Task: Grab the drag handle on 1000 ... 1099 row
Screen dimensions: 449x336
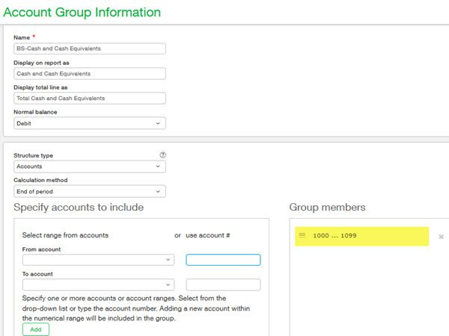Action: pos(302,236)
